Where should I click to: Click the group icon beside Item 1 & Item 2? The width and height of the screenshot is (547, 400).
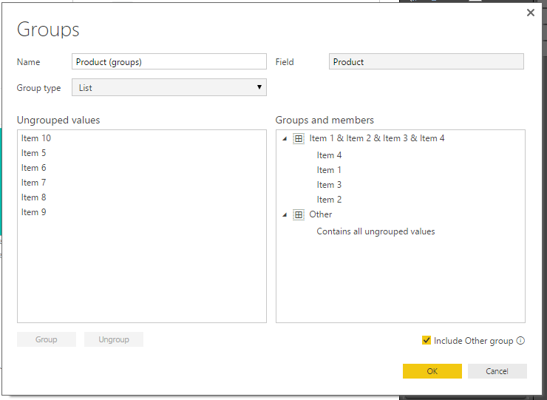pyautogui.click(x=299, y=138)
